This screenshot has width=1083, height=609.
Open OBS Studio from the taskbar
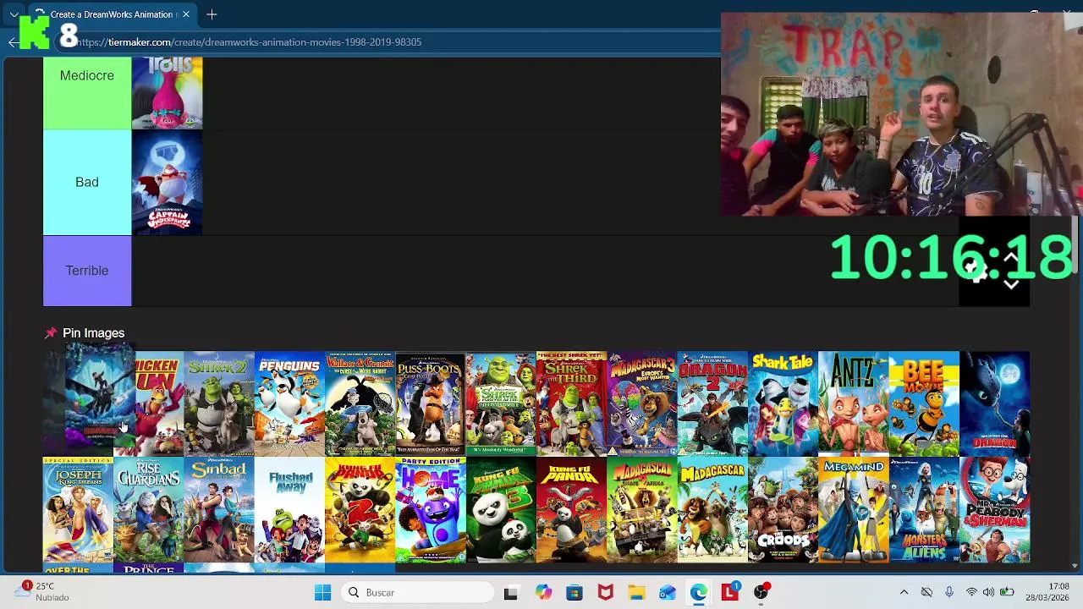[x=761, y=593]
